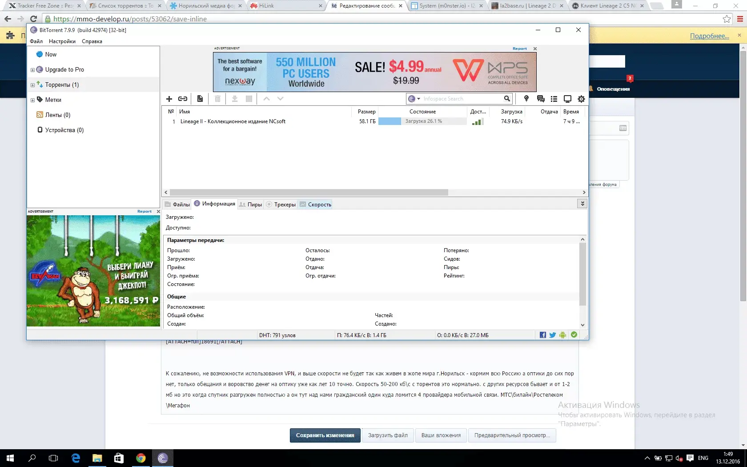Add torrent from URL link icon
Image resolution: width=747 pixels, height=467 pixels.
click(183, 99)
